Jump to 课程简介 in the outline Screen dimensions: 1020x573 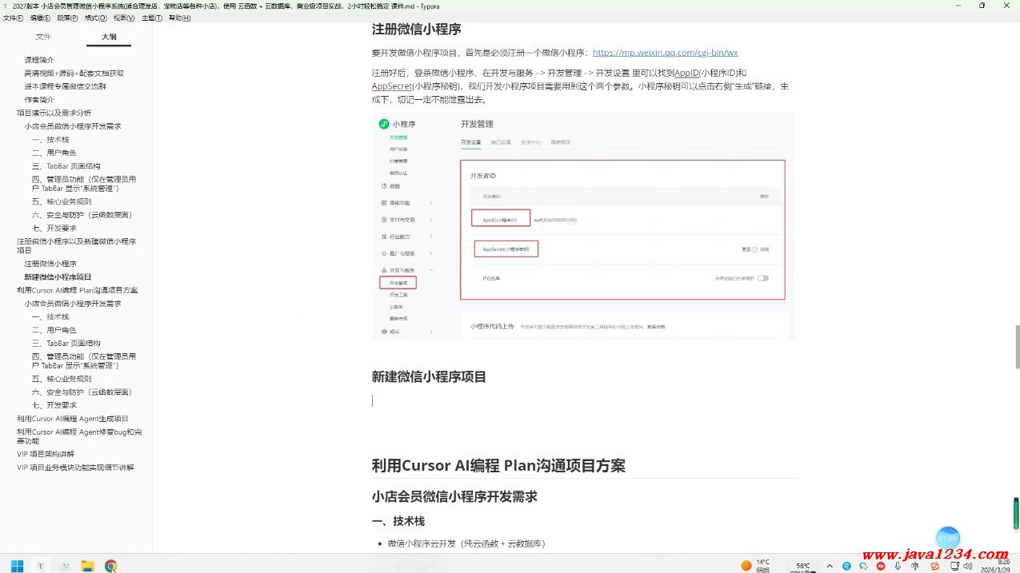tap(39, 60)
